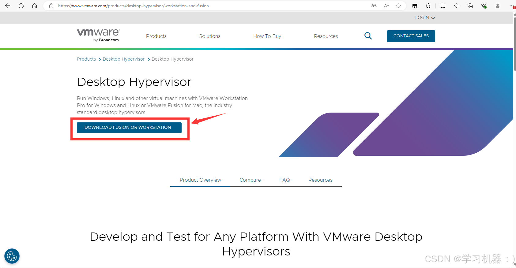The height and width of the screenshot is (268, 516).
Task: Switch to the Compare tab
Action: [250, 180]
